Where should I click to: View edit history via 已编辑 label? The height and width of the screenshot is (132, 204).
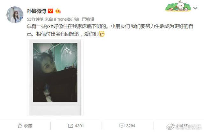[88, 19]
